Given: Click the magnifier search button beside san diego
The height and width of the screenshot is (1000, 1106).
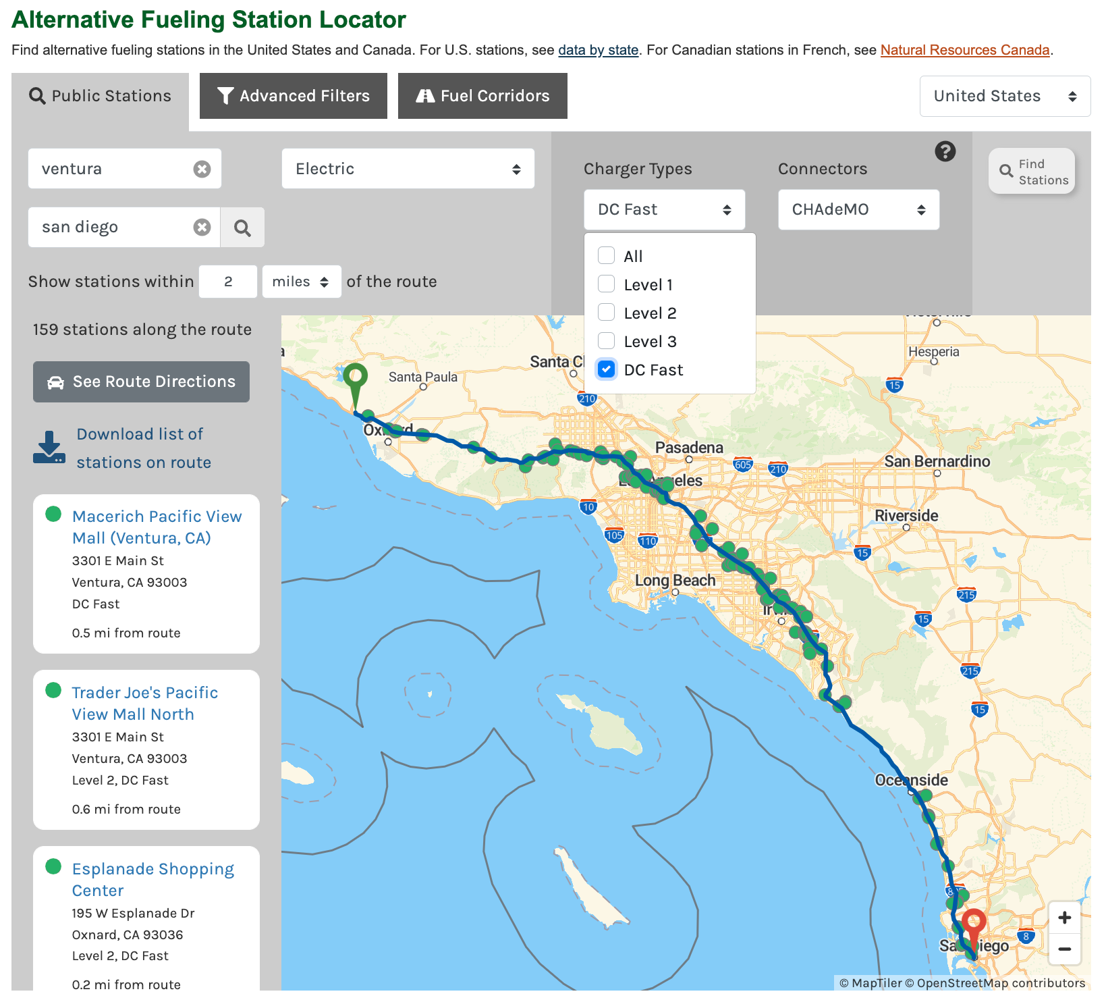Looking at the screenshot, I should point(242,228).
